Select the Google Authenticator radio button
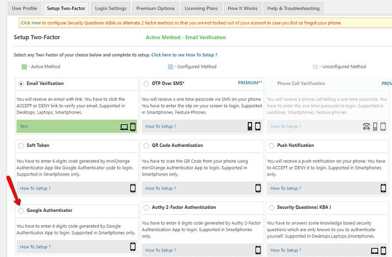This screenshot has width=392, height=257. (x=21, y=211)
